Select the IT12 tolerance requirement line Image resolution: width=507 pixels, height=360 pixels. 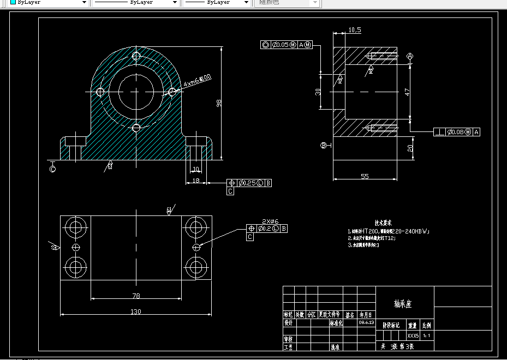pos(372,238)
